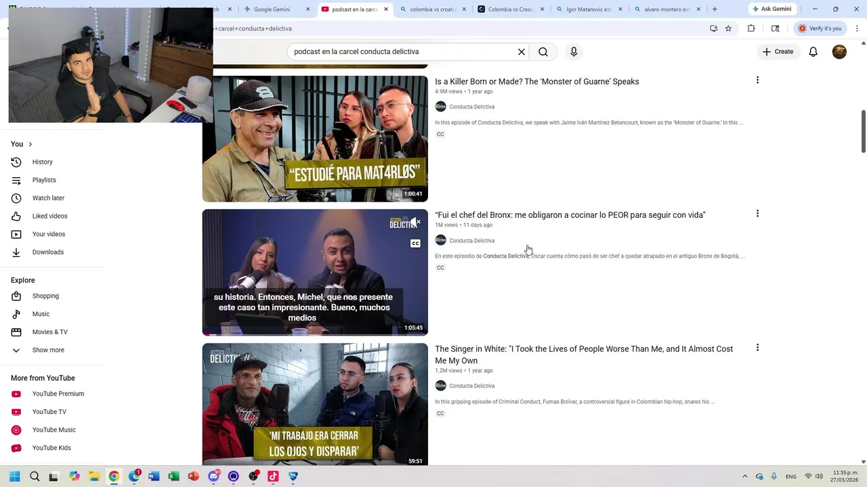Open a new browser tab
The image size is (867, 487).
tap(715, 9)
